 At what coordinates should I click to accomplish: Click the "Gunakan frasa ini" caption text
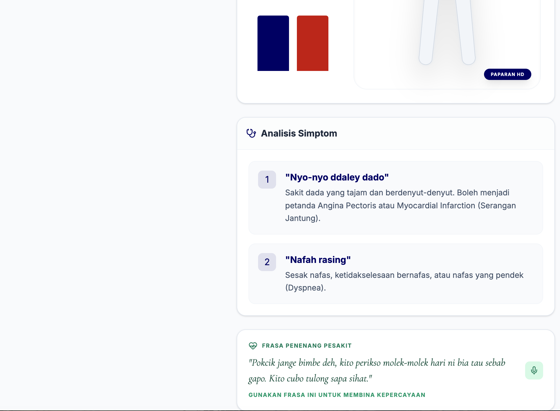(337, 395)
